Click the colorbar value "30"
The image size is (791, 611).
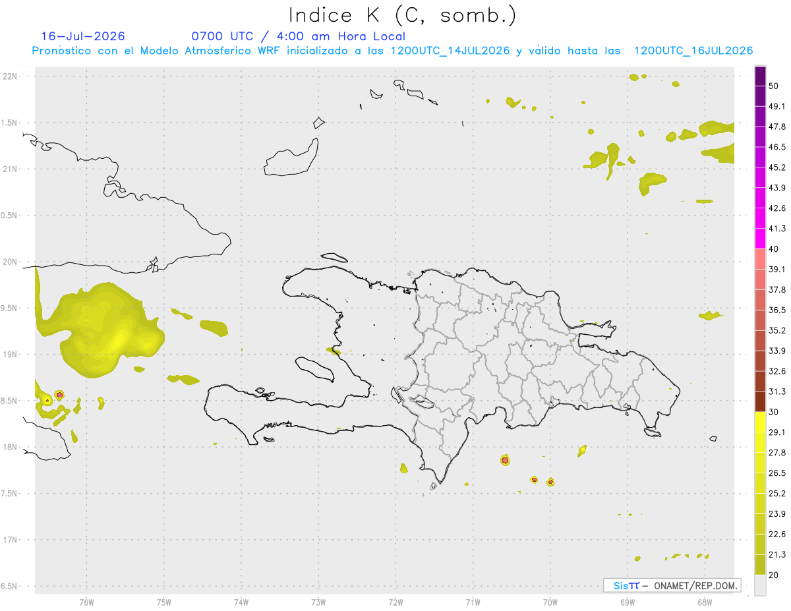pyautogui.click(x=775, y=412)
